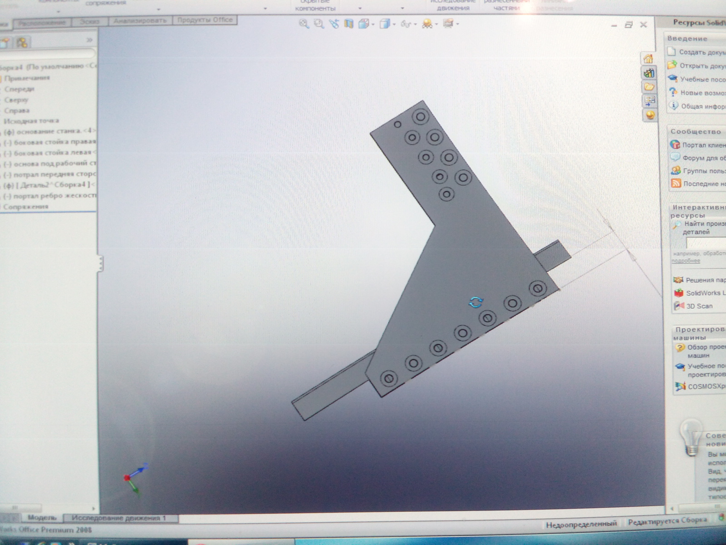Viewport: 726px width, 545px height.
Task: Click the View Settings icon
Action: (448, 23)
